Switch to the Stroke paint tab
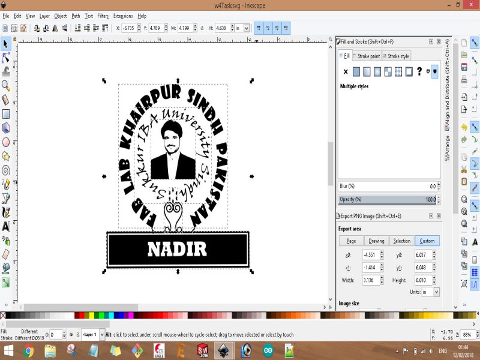The width and height of the screenshot is (480, 360). tap(367, 56)
